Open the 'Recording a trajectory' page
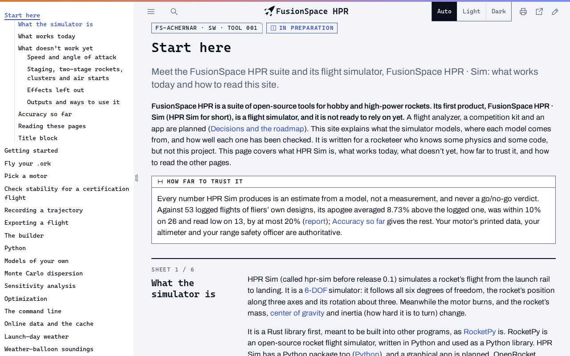Image resolution: width=570 pixels, height=356 pixels. click(x=44, y=210)
